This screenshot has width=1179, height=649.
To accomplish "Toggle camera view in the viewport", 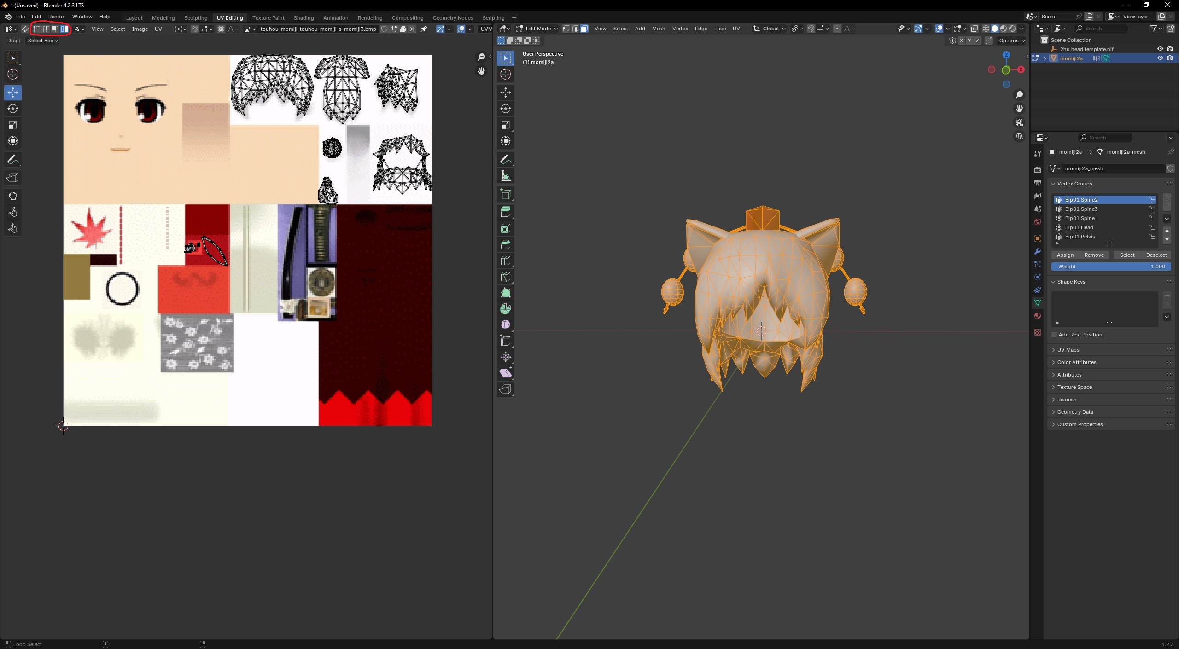I will tap(1019, 123).
